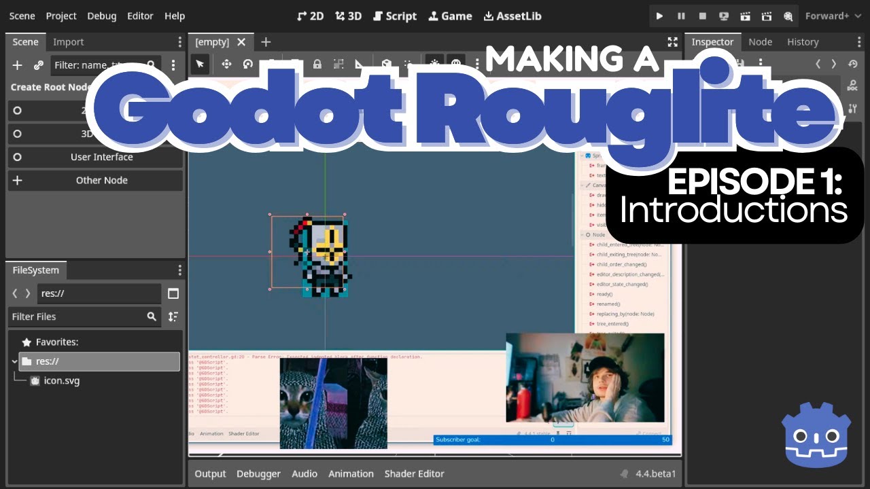Run a specific scene icon
This screenshot has height=489, width=870.
coord(767,16)
